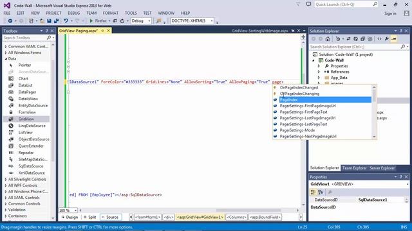Click the <Columns> breadcrumb tag
Screen dimensions: 412x231
(x=236, y=218)
